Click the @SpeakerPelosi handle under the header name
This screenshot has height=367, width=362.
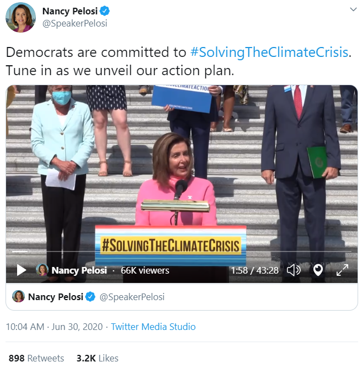[x=74, y=23]
